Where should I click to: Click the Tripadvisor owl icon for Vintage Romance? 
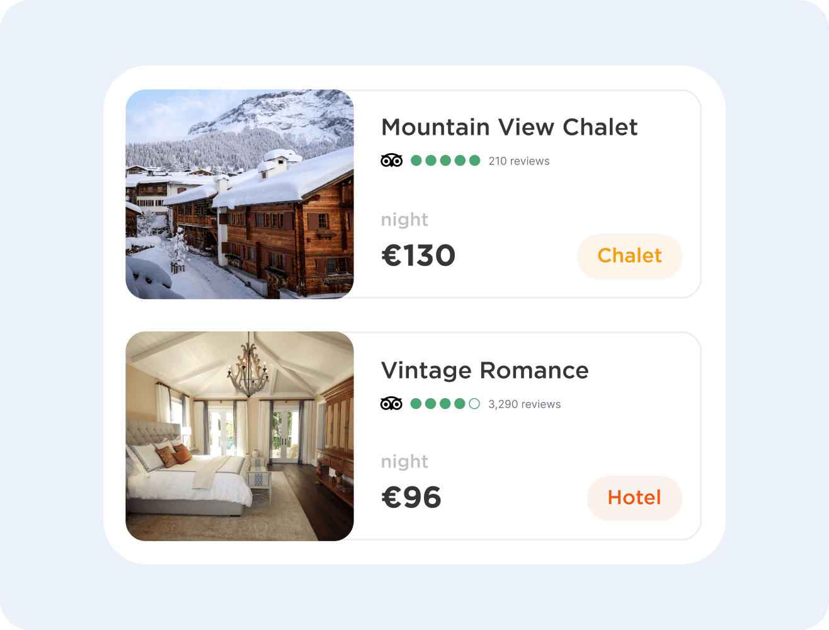click(x=391, y=403)
